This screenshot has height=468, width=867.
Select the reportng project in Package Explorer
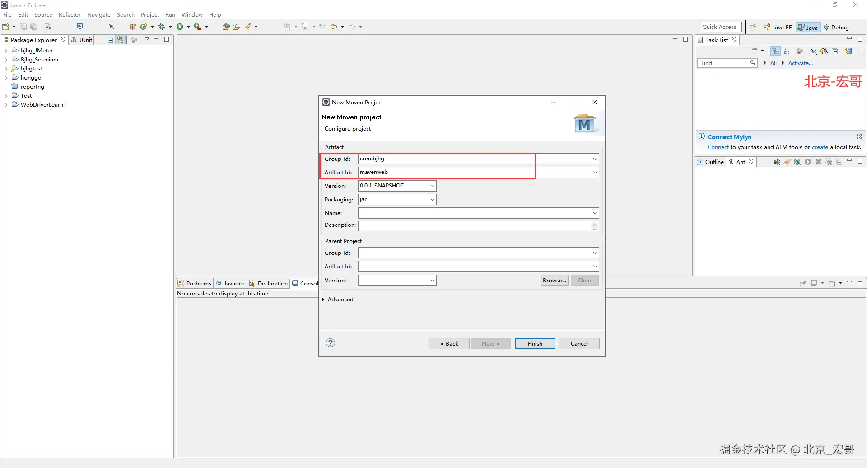click(33, 87)
